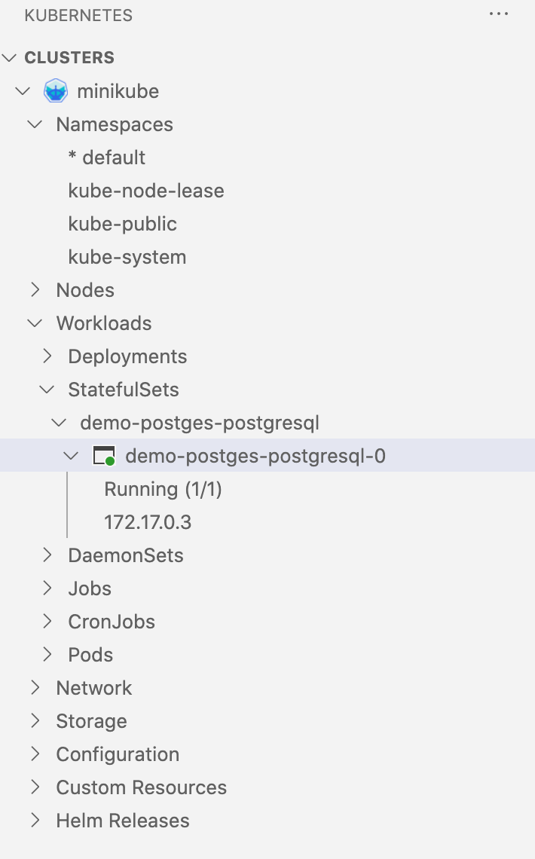Expand the Network section

pyautogui.click(x=35, y=688)
